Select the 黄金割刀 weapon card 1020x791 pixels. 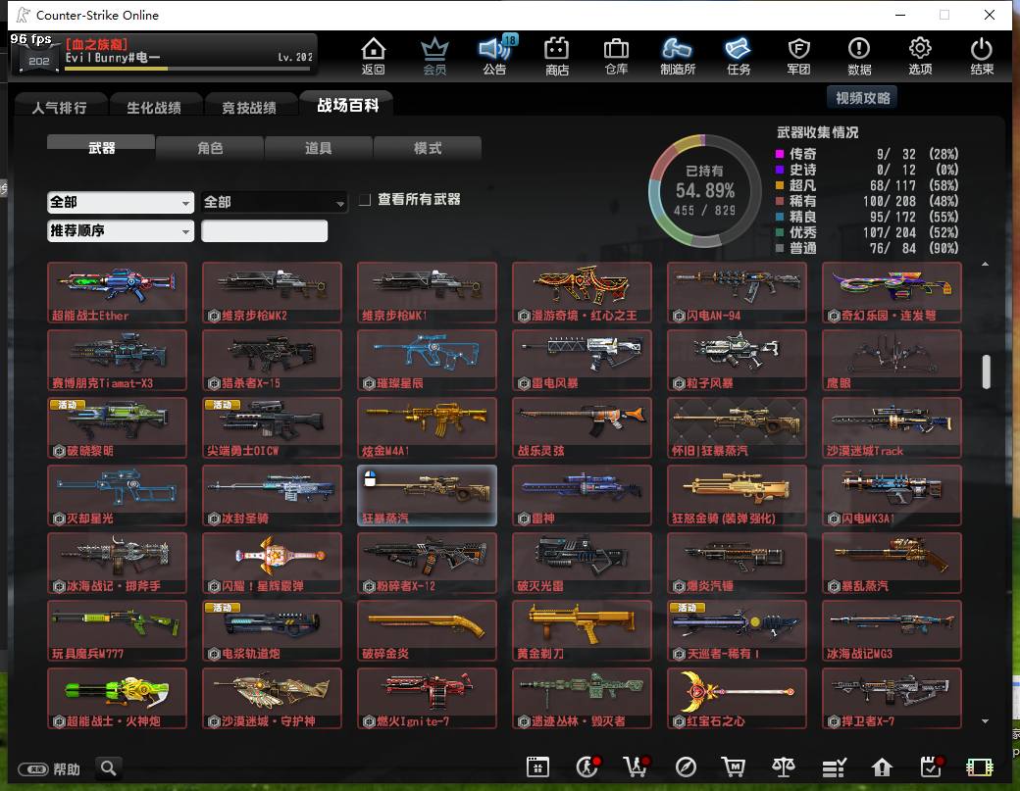click(582, 630)
